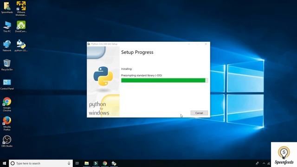
Task: Click the "Setup Progress" heading
Action: (137, 52)
